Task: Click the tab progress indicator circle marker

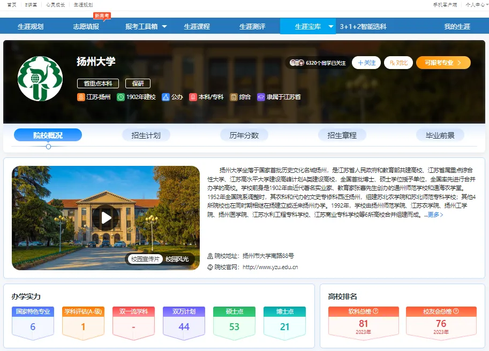Action: [x=48, y=147]
